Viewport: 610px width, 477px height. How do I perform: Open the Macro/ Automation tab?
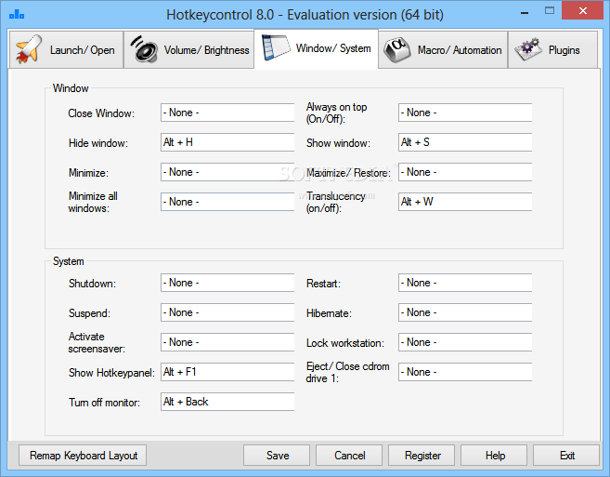tap(443, 50)
